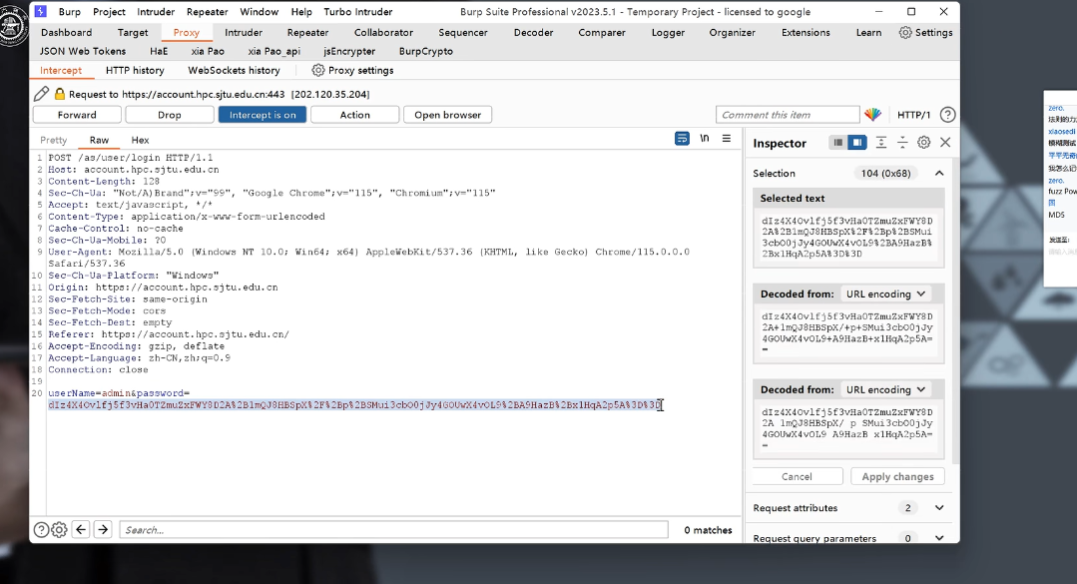The width and height of the screenshot is (1077, 584).
Task: Open search settings gear at bottom left
Action: (x=59, y=530)
